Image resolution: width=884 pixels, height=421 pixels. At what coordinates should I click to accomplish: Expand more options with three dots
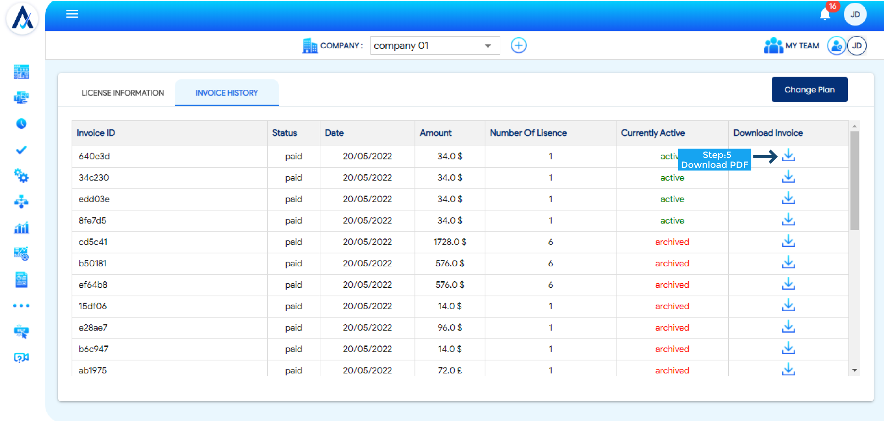pyautogui.click(x=21, y=306)
